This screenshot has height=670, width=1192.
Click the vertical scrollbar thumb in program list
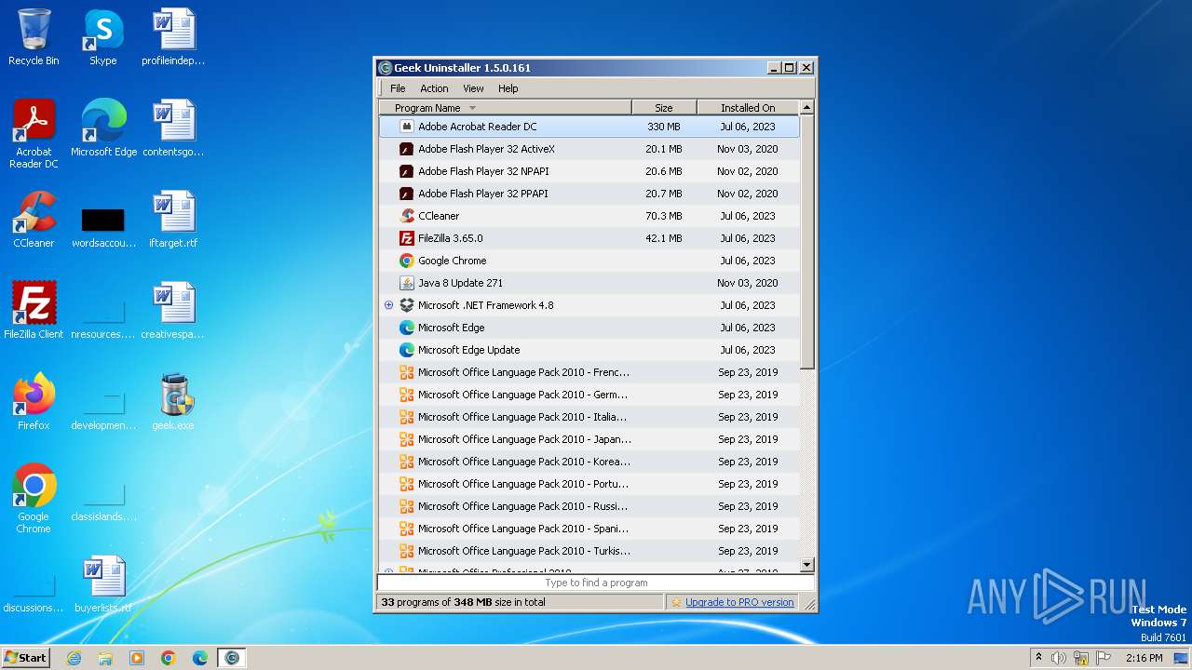click(x=807, y=241)
